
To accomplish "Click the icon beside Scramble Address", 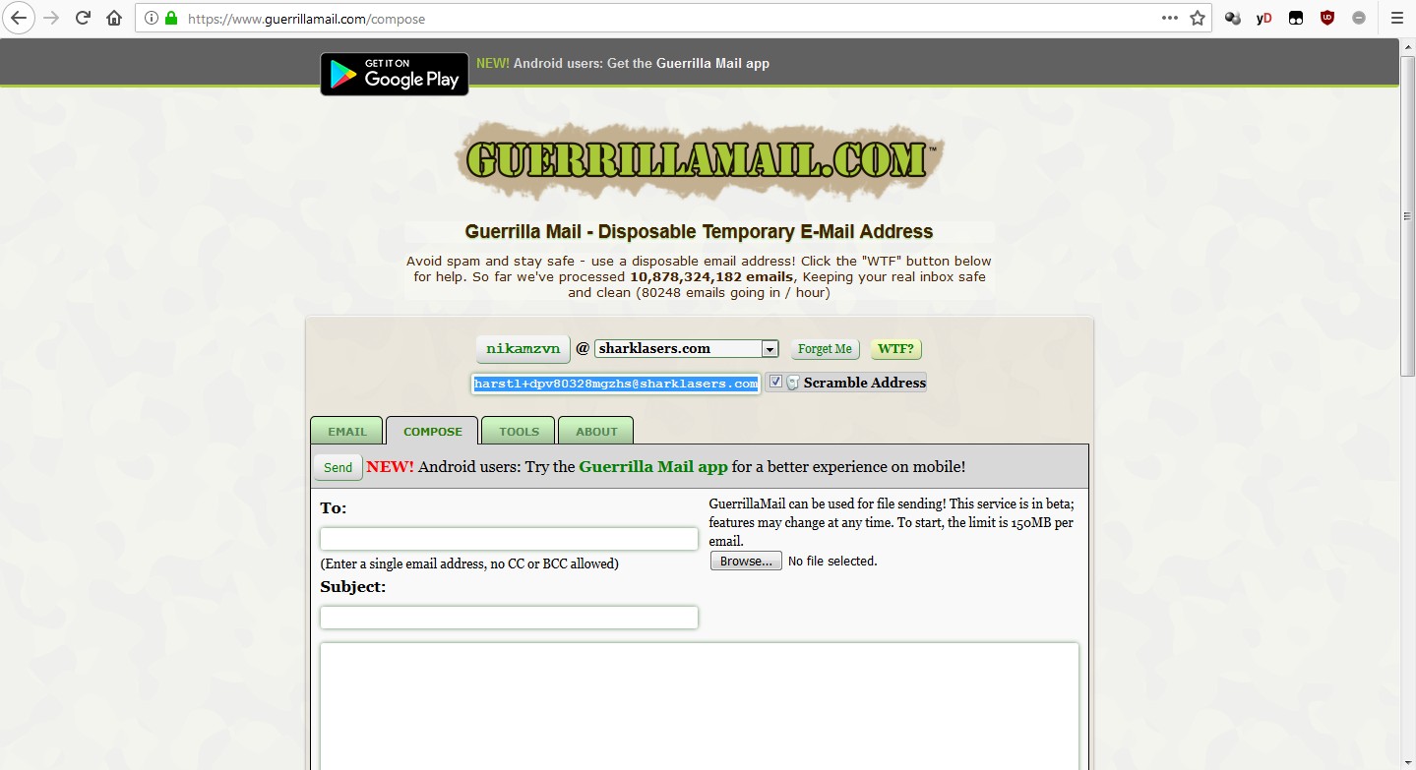I will click(792, 383).
